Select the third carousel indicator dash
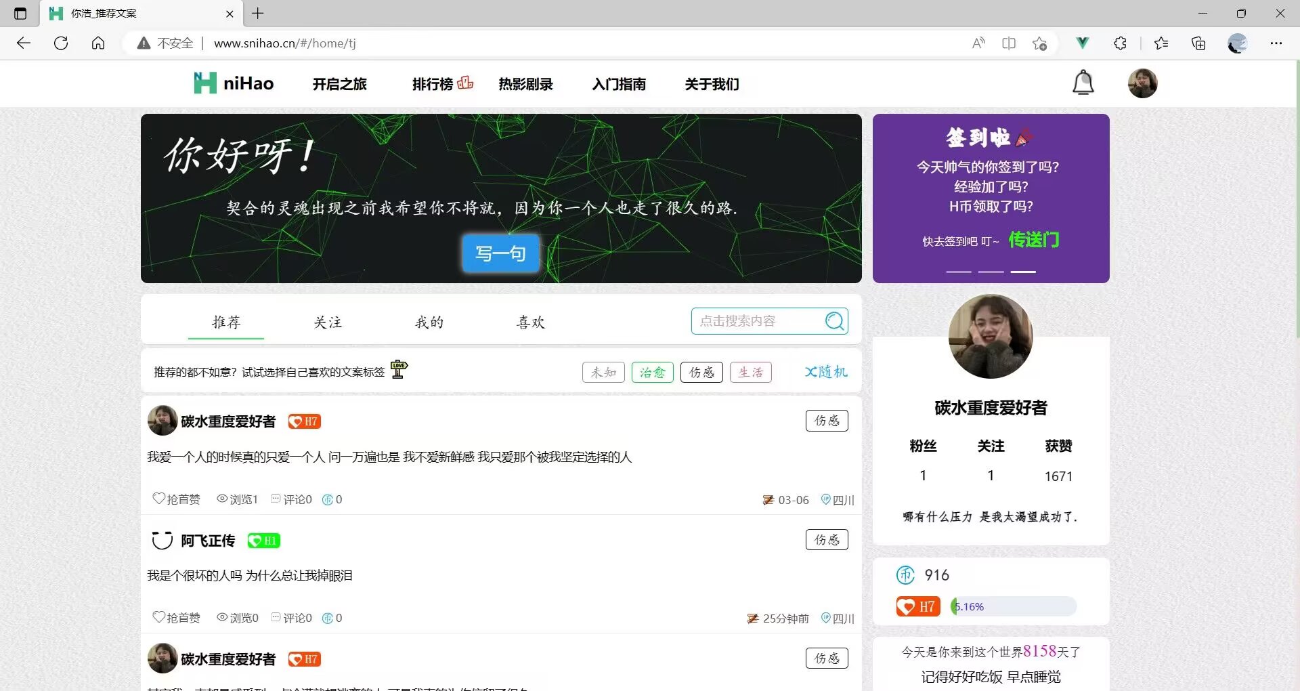 [x=1023, y=272]
